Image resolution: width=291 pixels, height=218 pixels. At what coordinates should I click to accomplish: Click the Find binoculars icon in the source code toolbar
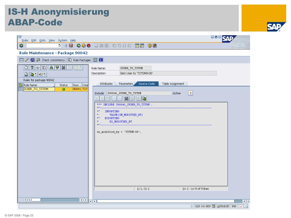coord(126,98)
